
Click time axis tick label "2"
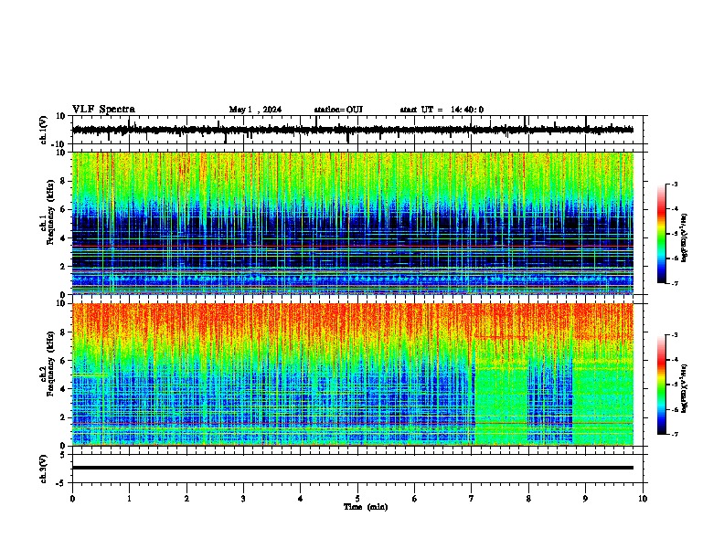tap(186, 499)
